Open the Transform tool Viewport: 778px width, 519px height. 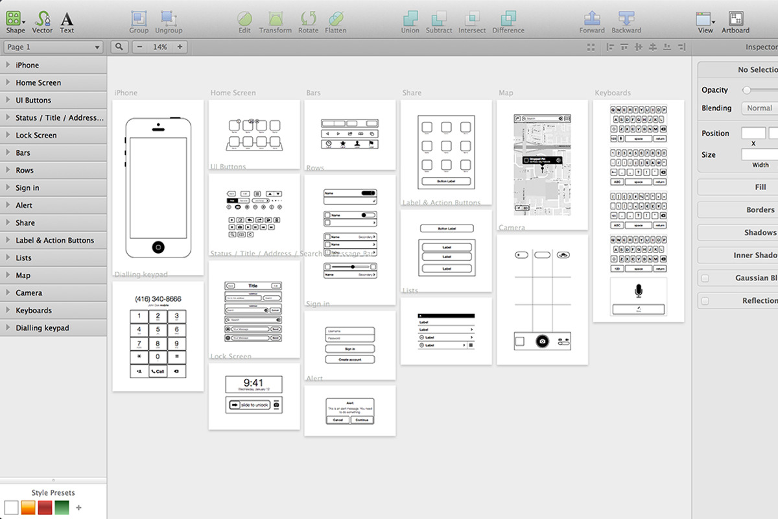tap(276, 21)
